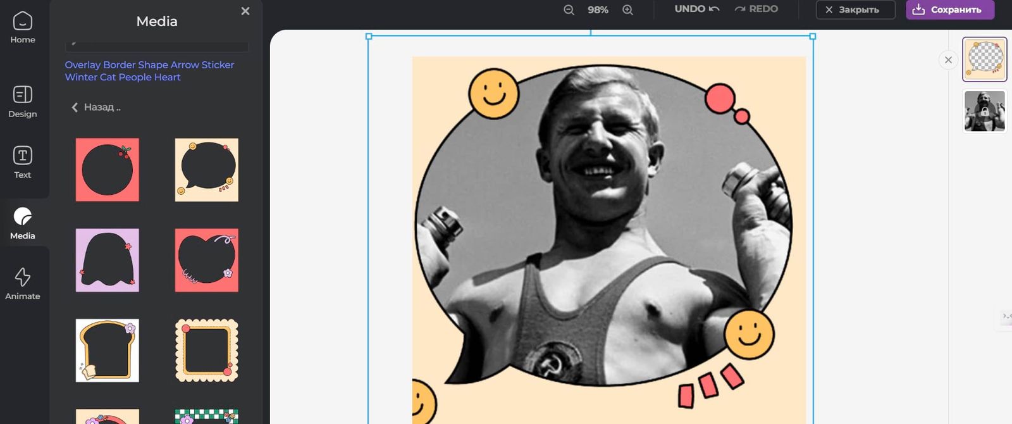1012x424 pixels.
Task: Select the toast bread frame
Action: pyautogui.click(x=108, y=351)
